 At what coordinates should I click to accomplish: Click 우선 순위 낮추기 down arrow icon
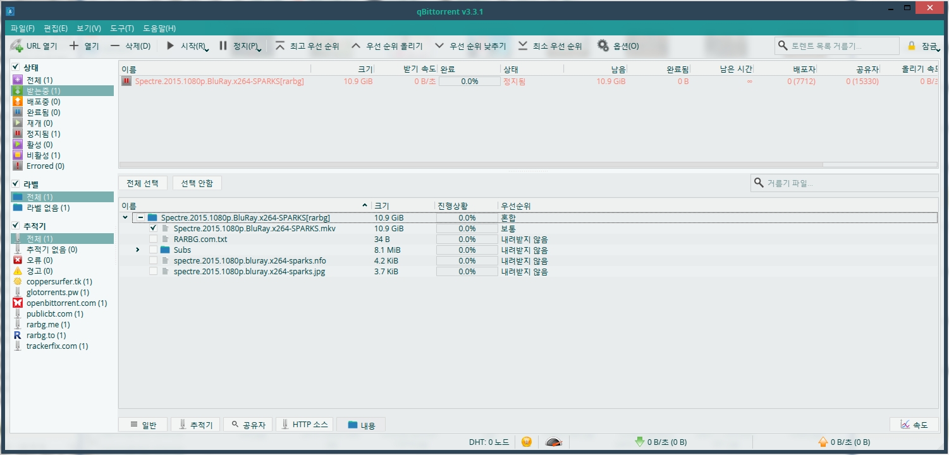click(x=439, y=45)
